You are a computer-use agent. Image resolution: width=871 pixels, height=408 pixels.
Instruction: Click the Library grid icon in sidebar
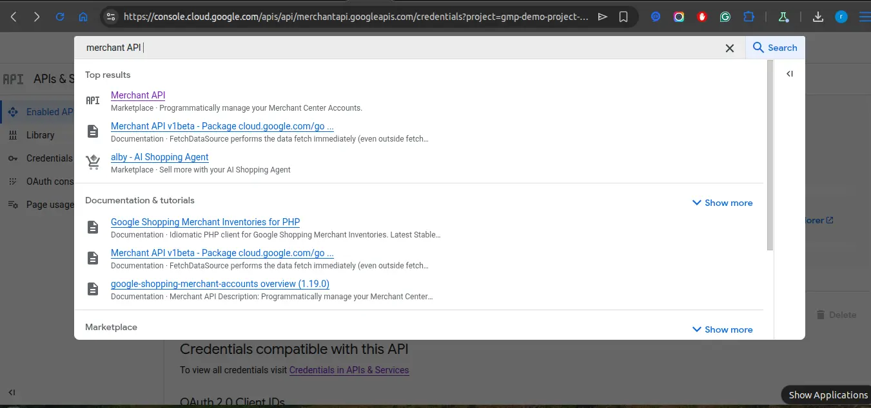click(x=13, y=135)
